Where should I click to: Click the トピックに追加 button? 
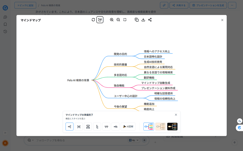pos(25,5)
